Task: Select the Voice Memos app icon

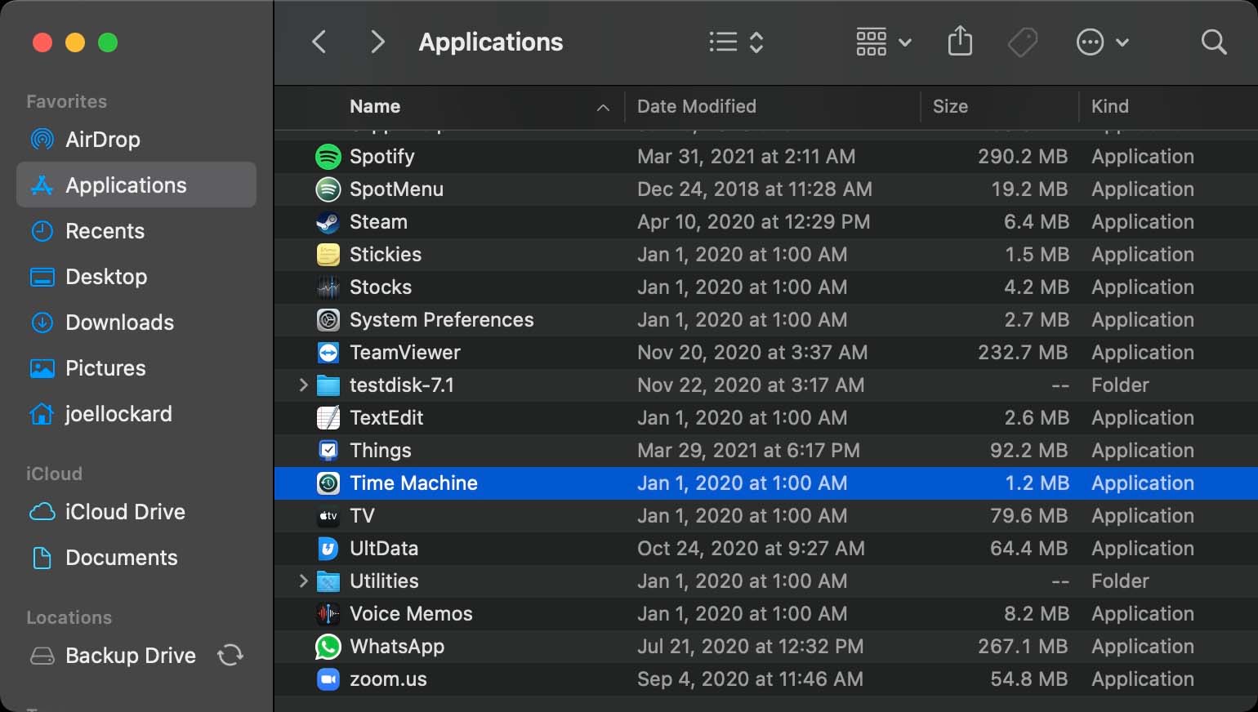Action: tap(328, 613)
